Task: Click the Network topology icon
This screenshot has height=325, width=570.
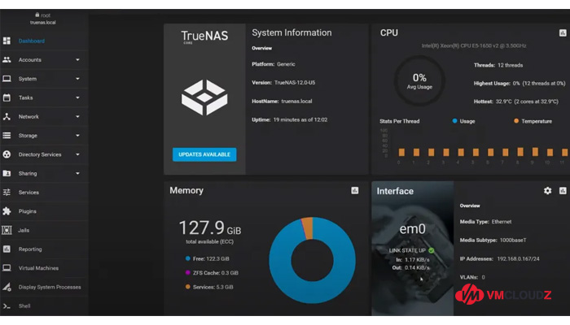Action: pos(7,116)
